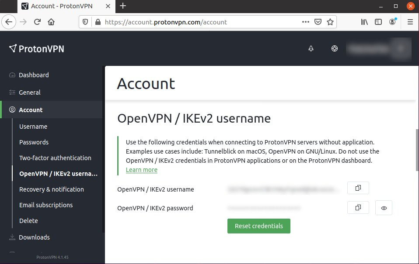Image resolution: width=419 pixels, height=264 pixels.
Task: Open Firefox page actions three-dot menu
Action: 306,22
